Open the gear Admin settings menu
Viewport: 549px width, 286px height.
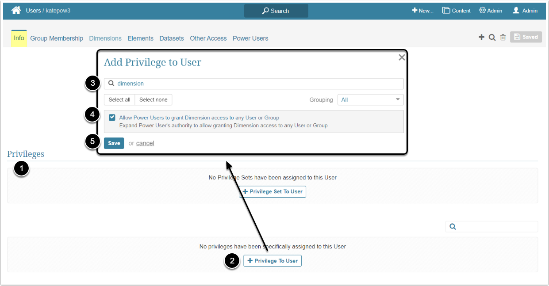click(491, 11)
